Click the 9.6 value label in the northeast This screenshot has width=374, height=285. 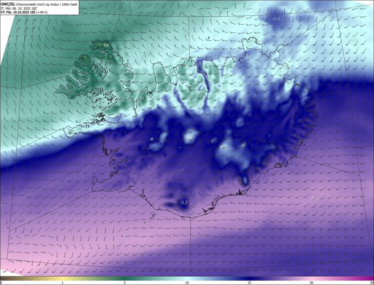pyautogui.click(x=352, y=40)
